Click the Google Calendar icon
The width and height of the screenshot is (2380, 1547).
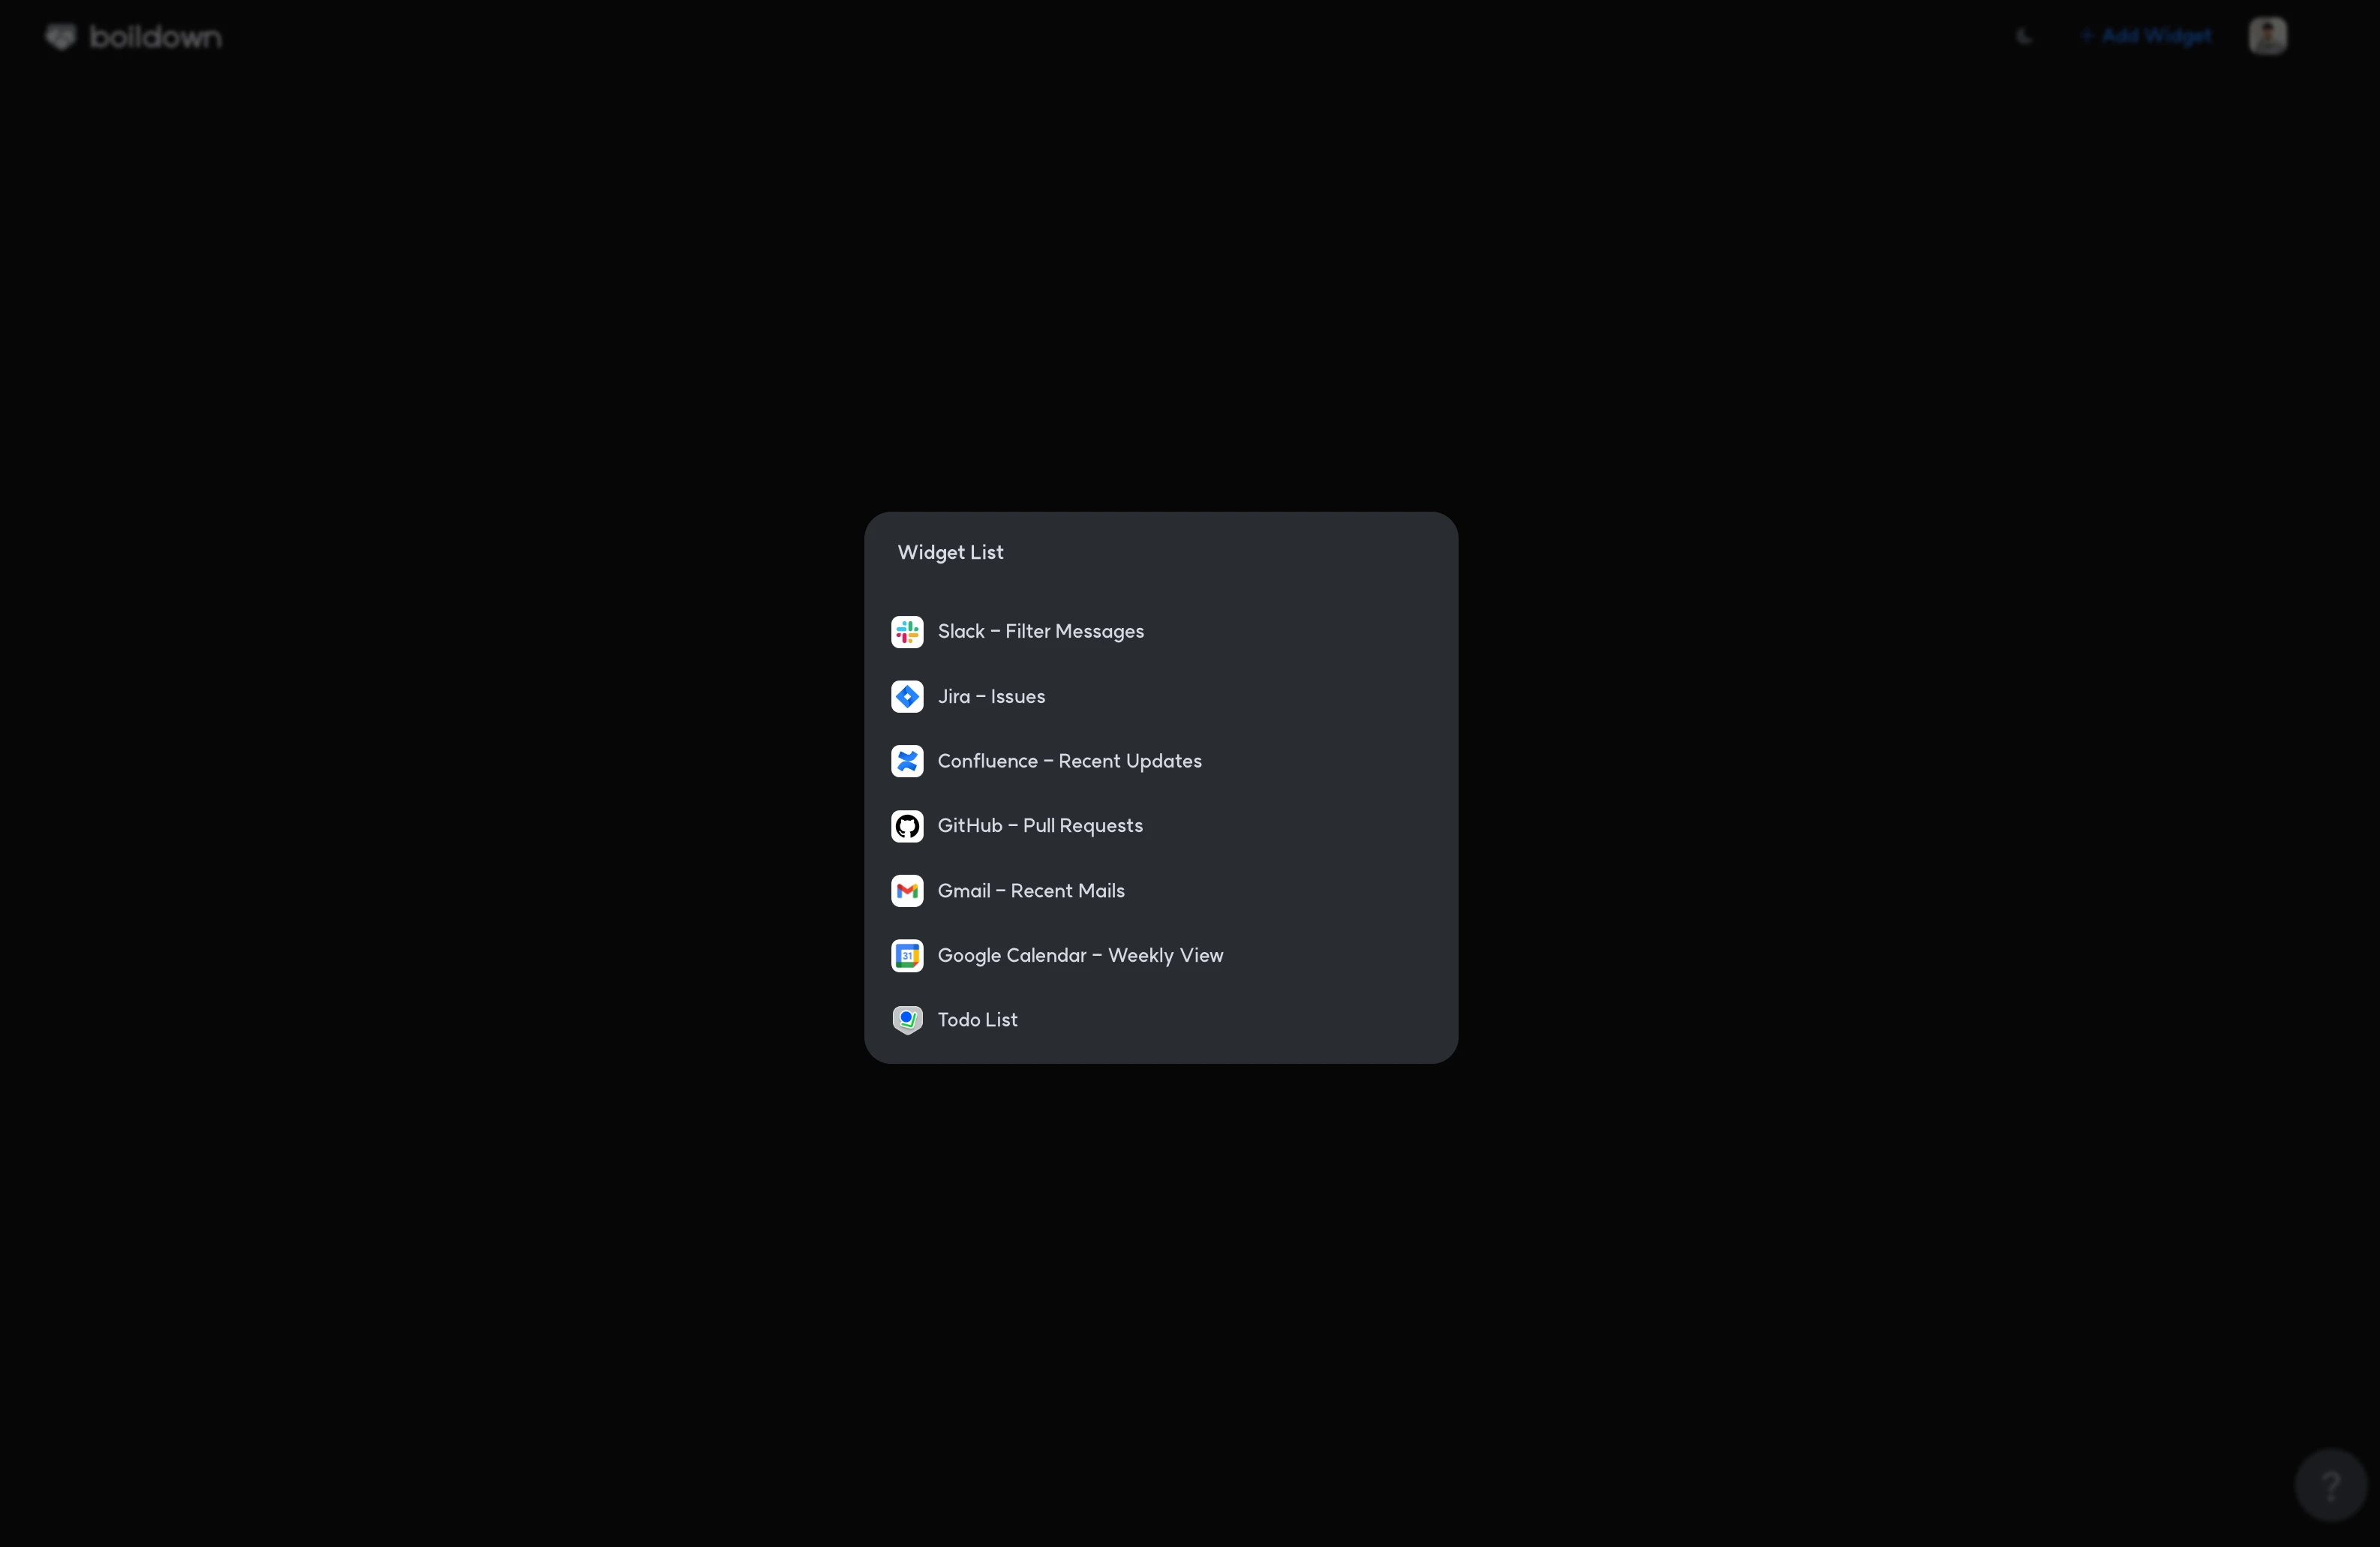(907, 956)
